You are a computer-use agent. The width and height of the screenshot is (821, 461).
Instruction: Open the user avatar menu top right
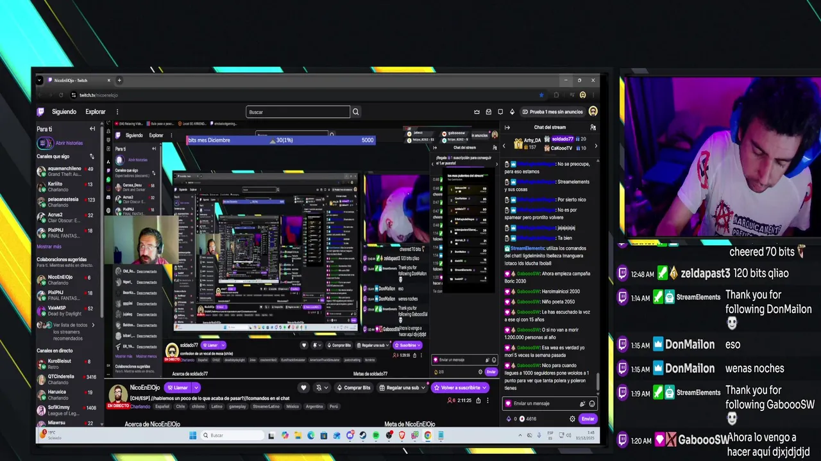tap(593, 111)
